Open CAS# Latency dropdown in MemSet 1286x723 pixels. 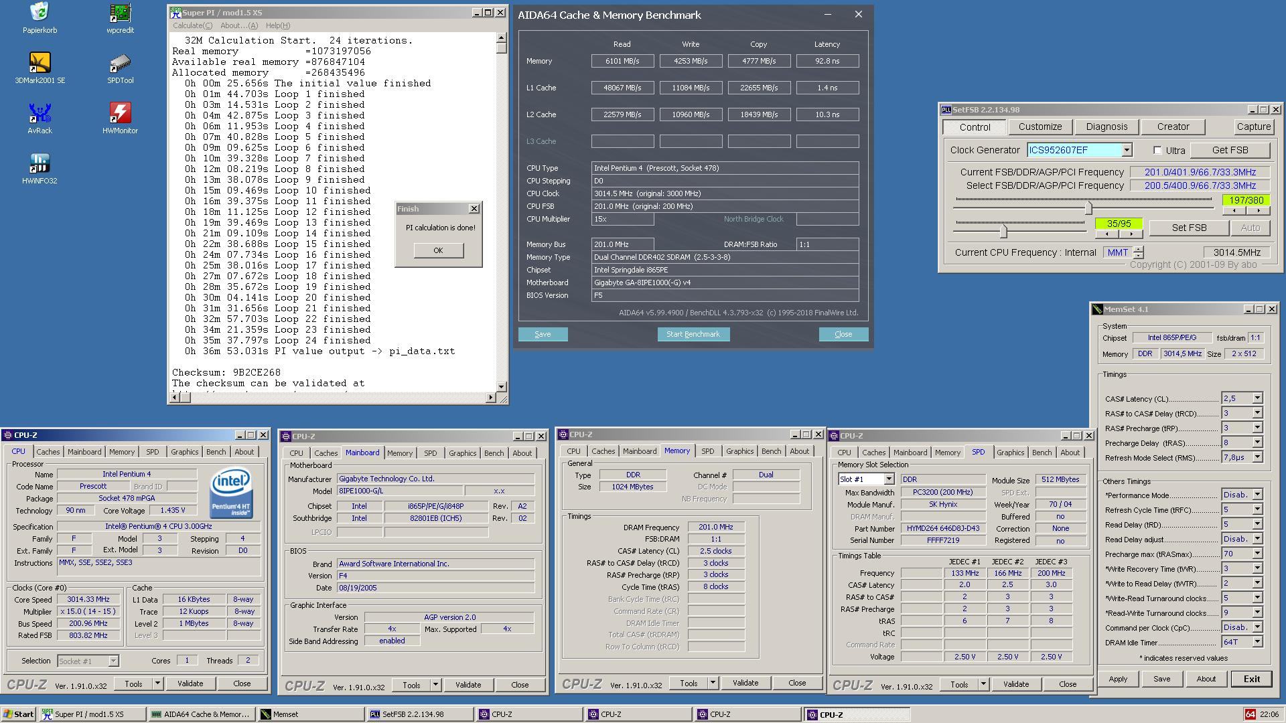pos(1257,398)
